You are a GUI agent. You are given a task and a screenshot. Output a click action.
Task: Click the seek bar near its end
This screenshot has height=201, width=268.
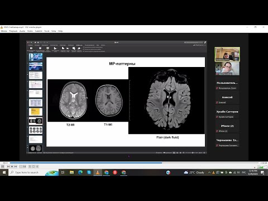pyautogui.click(x=255, y=163)
